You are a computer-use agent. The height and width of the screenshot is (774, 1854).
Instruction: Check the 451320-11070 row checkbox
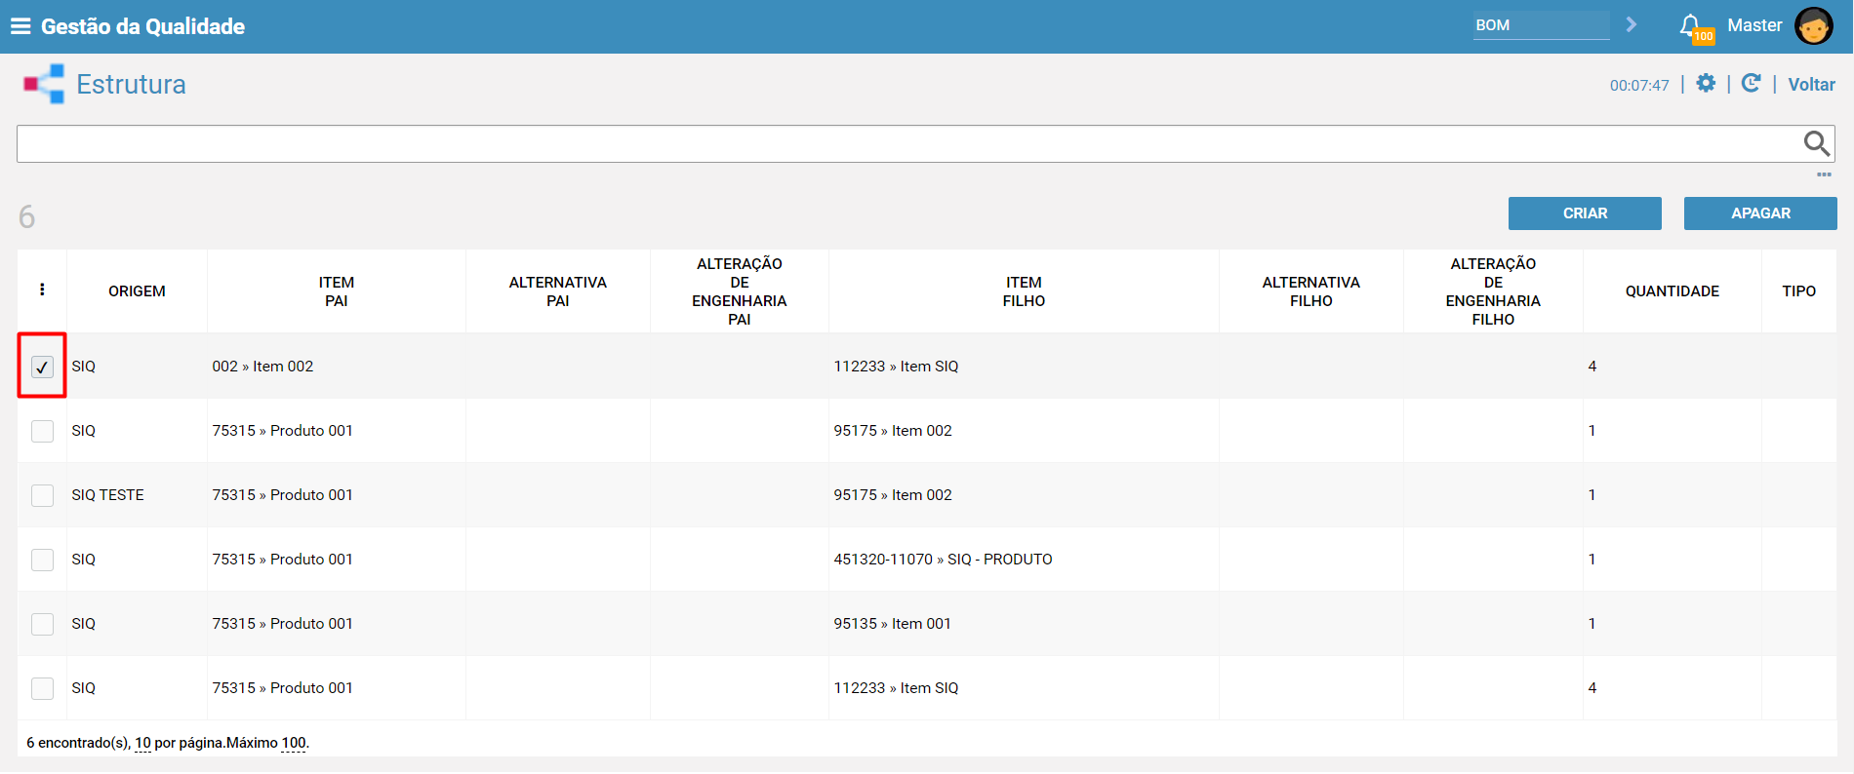click(42, 560)
